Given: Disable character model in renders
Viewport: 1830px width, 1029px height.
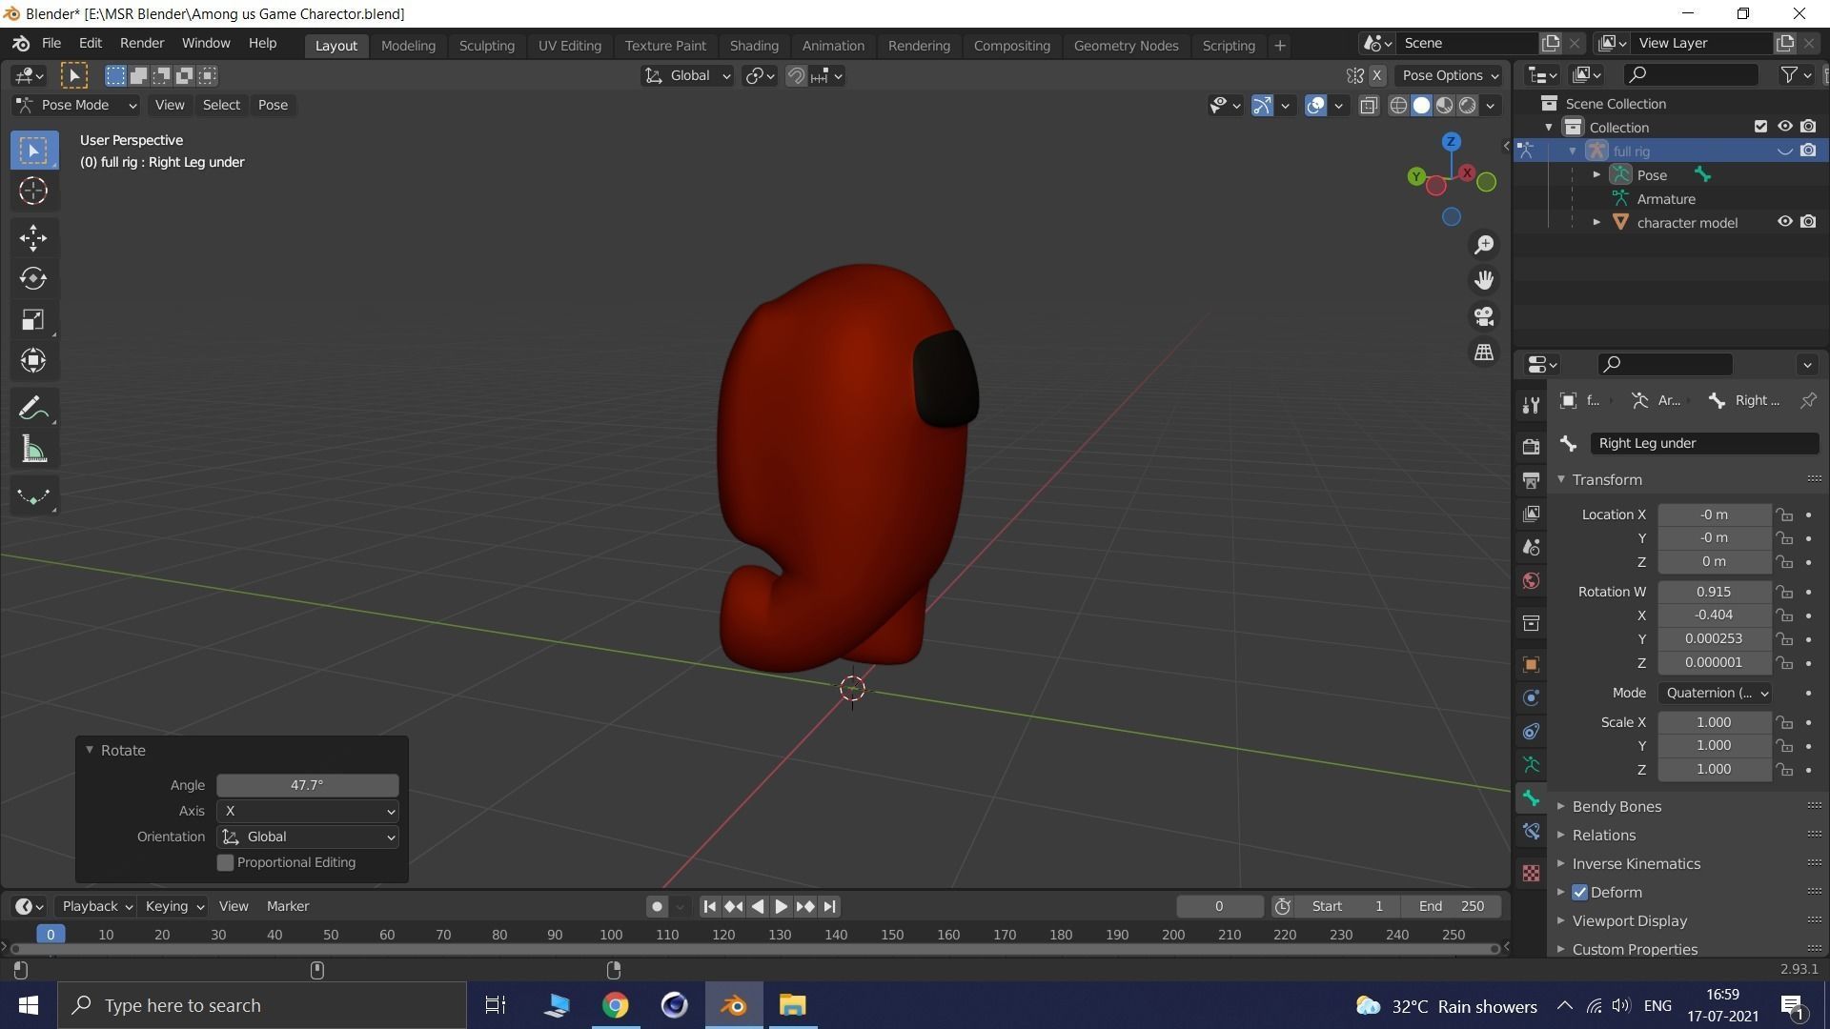Looking at the screenshot, I should (1808, 222).
